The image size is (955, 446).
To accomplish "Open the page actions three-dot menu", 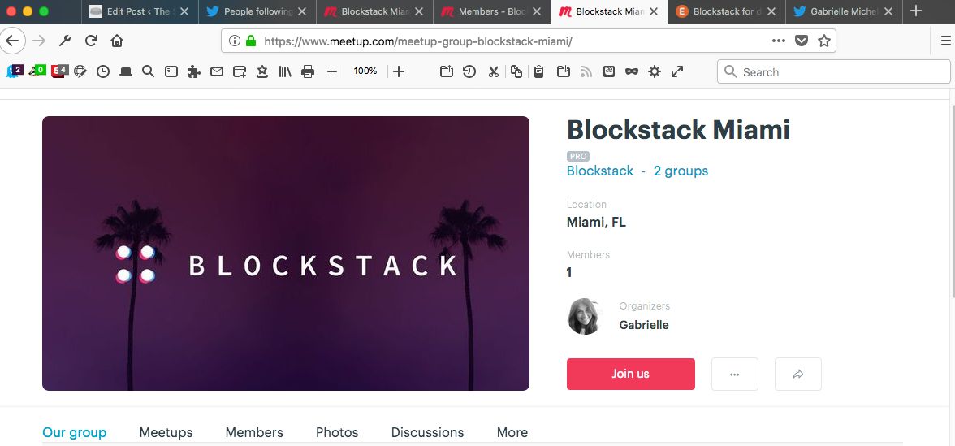I will pos(778,41).
